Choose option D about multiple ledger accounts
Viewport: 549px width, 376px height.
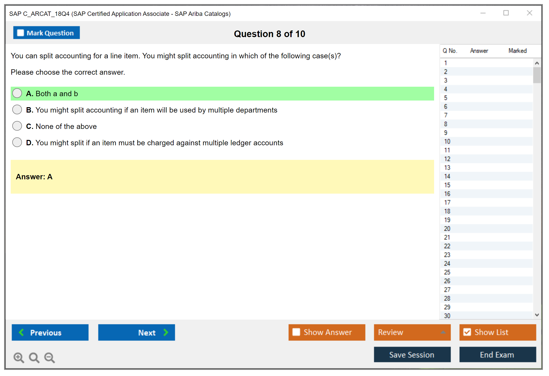point(17,142)
